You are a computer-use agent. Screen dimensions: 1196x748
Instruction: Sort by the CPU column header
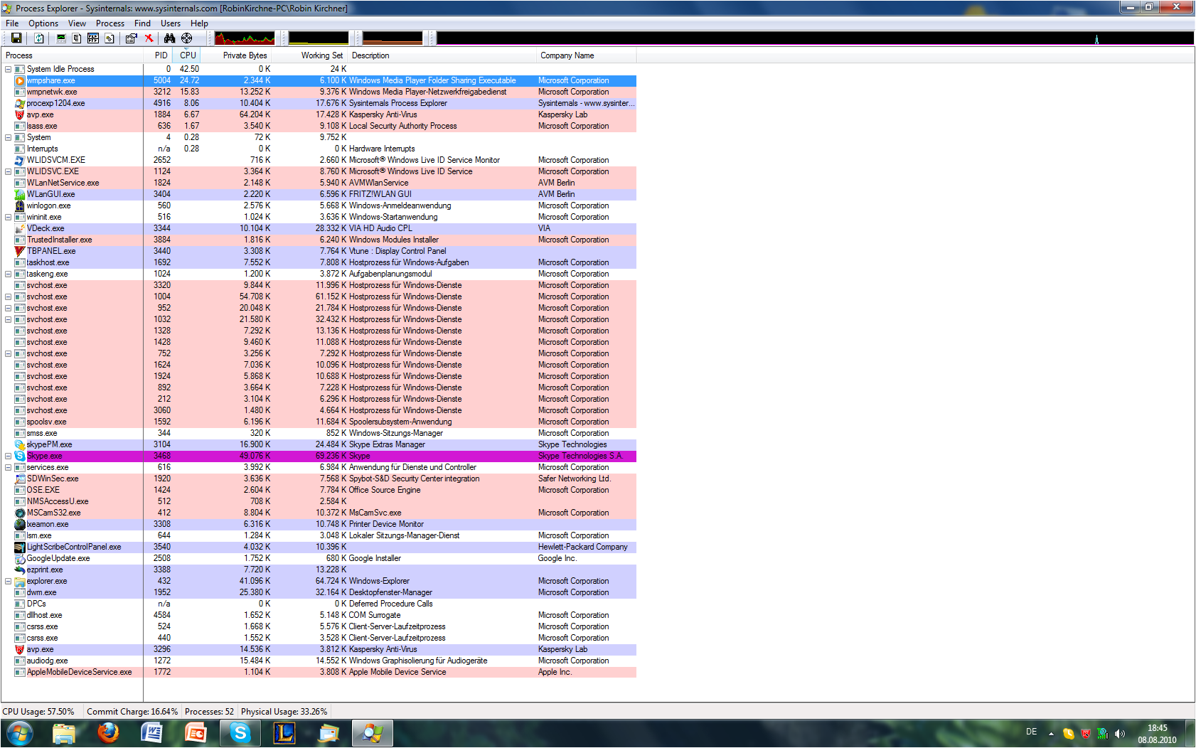coord(187,55)
